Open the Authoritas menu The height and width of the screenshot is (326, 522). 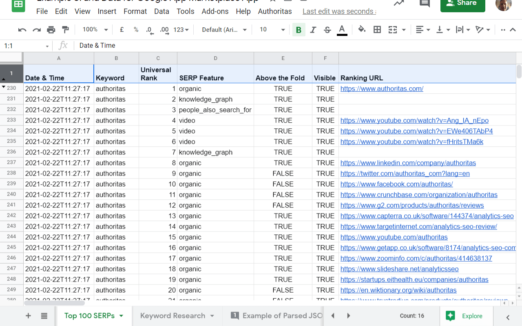pos(275,11)
